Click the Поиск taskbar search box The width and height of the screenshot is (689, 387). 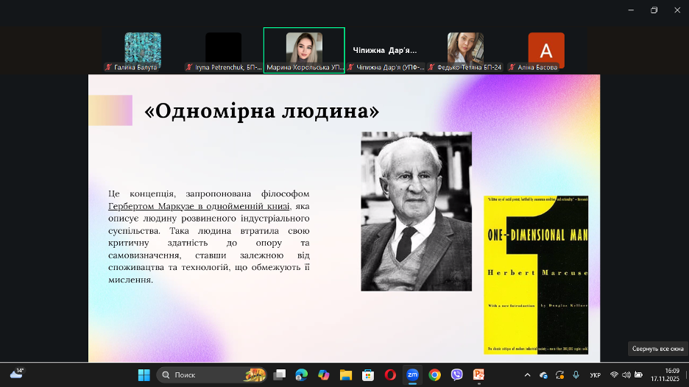click(x=211, y=374)
